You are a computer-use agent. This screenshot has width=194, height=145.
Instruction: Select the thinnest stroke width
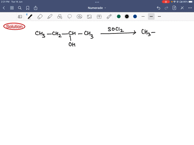(143, 17)
